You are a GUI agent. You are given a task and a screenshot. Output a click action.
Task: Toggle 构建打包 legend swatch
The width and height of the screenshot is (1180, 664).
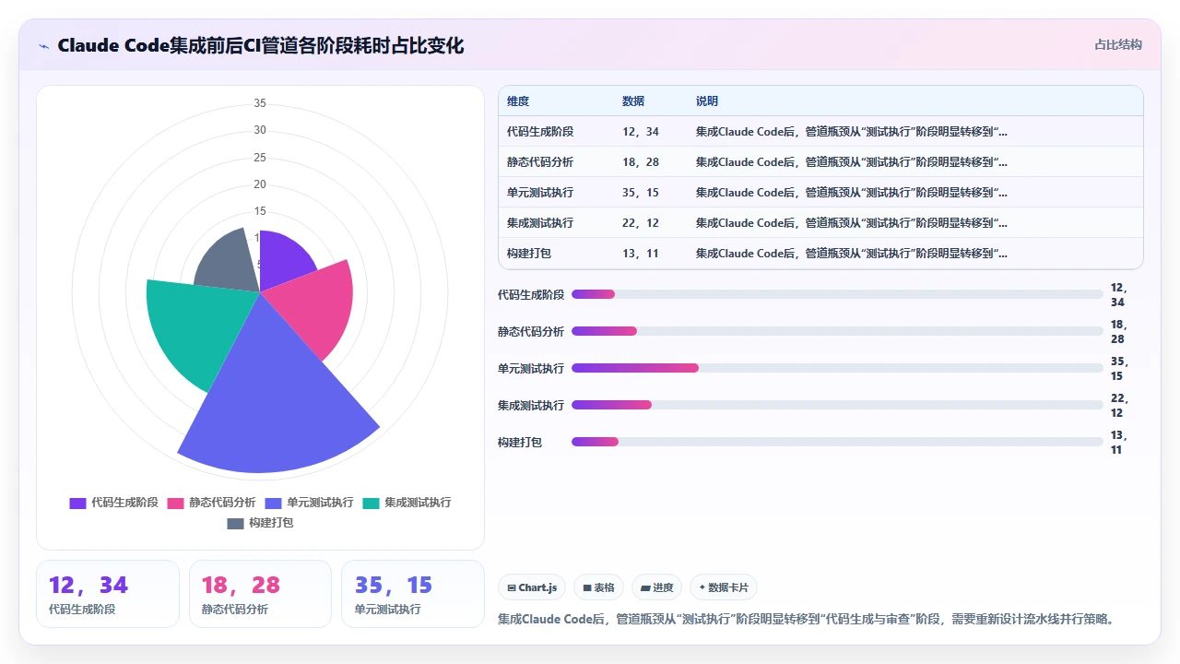point(235,523)
